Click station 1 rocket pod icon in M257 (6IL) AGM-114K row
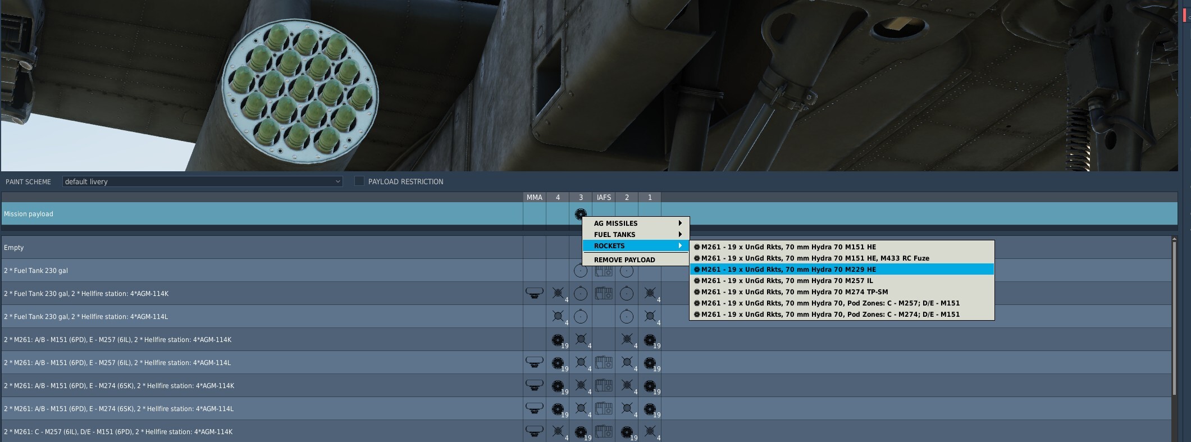Viewport: 1191px width, 442px height. 650,340
